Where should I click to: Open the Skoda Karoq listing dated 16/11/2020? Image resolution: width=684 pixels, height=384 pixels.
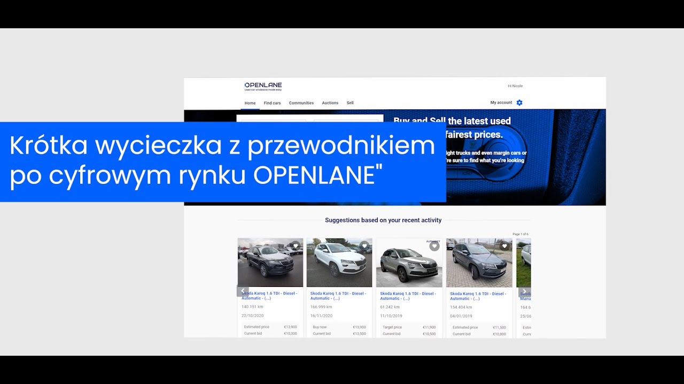(338, 296)
